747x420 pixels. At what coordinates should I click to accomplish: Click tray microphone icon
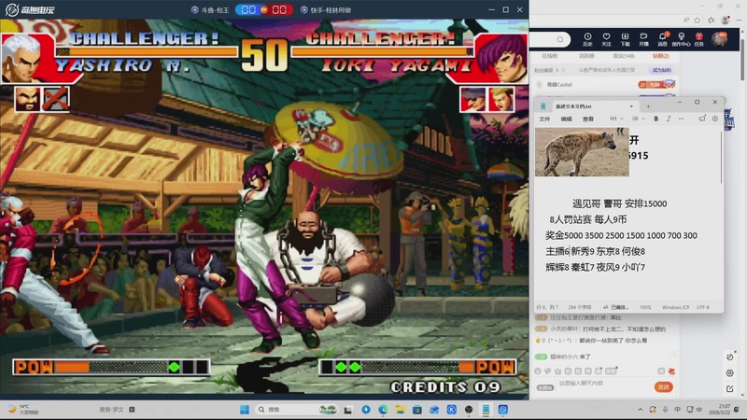click(x=665, y=410)
